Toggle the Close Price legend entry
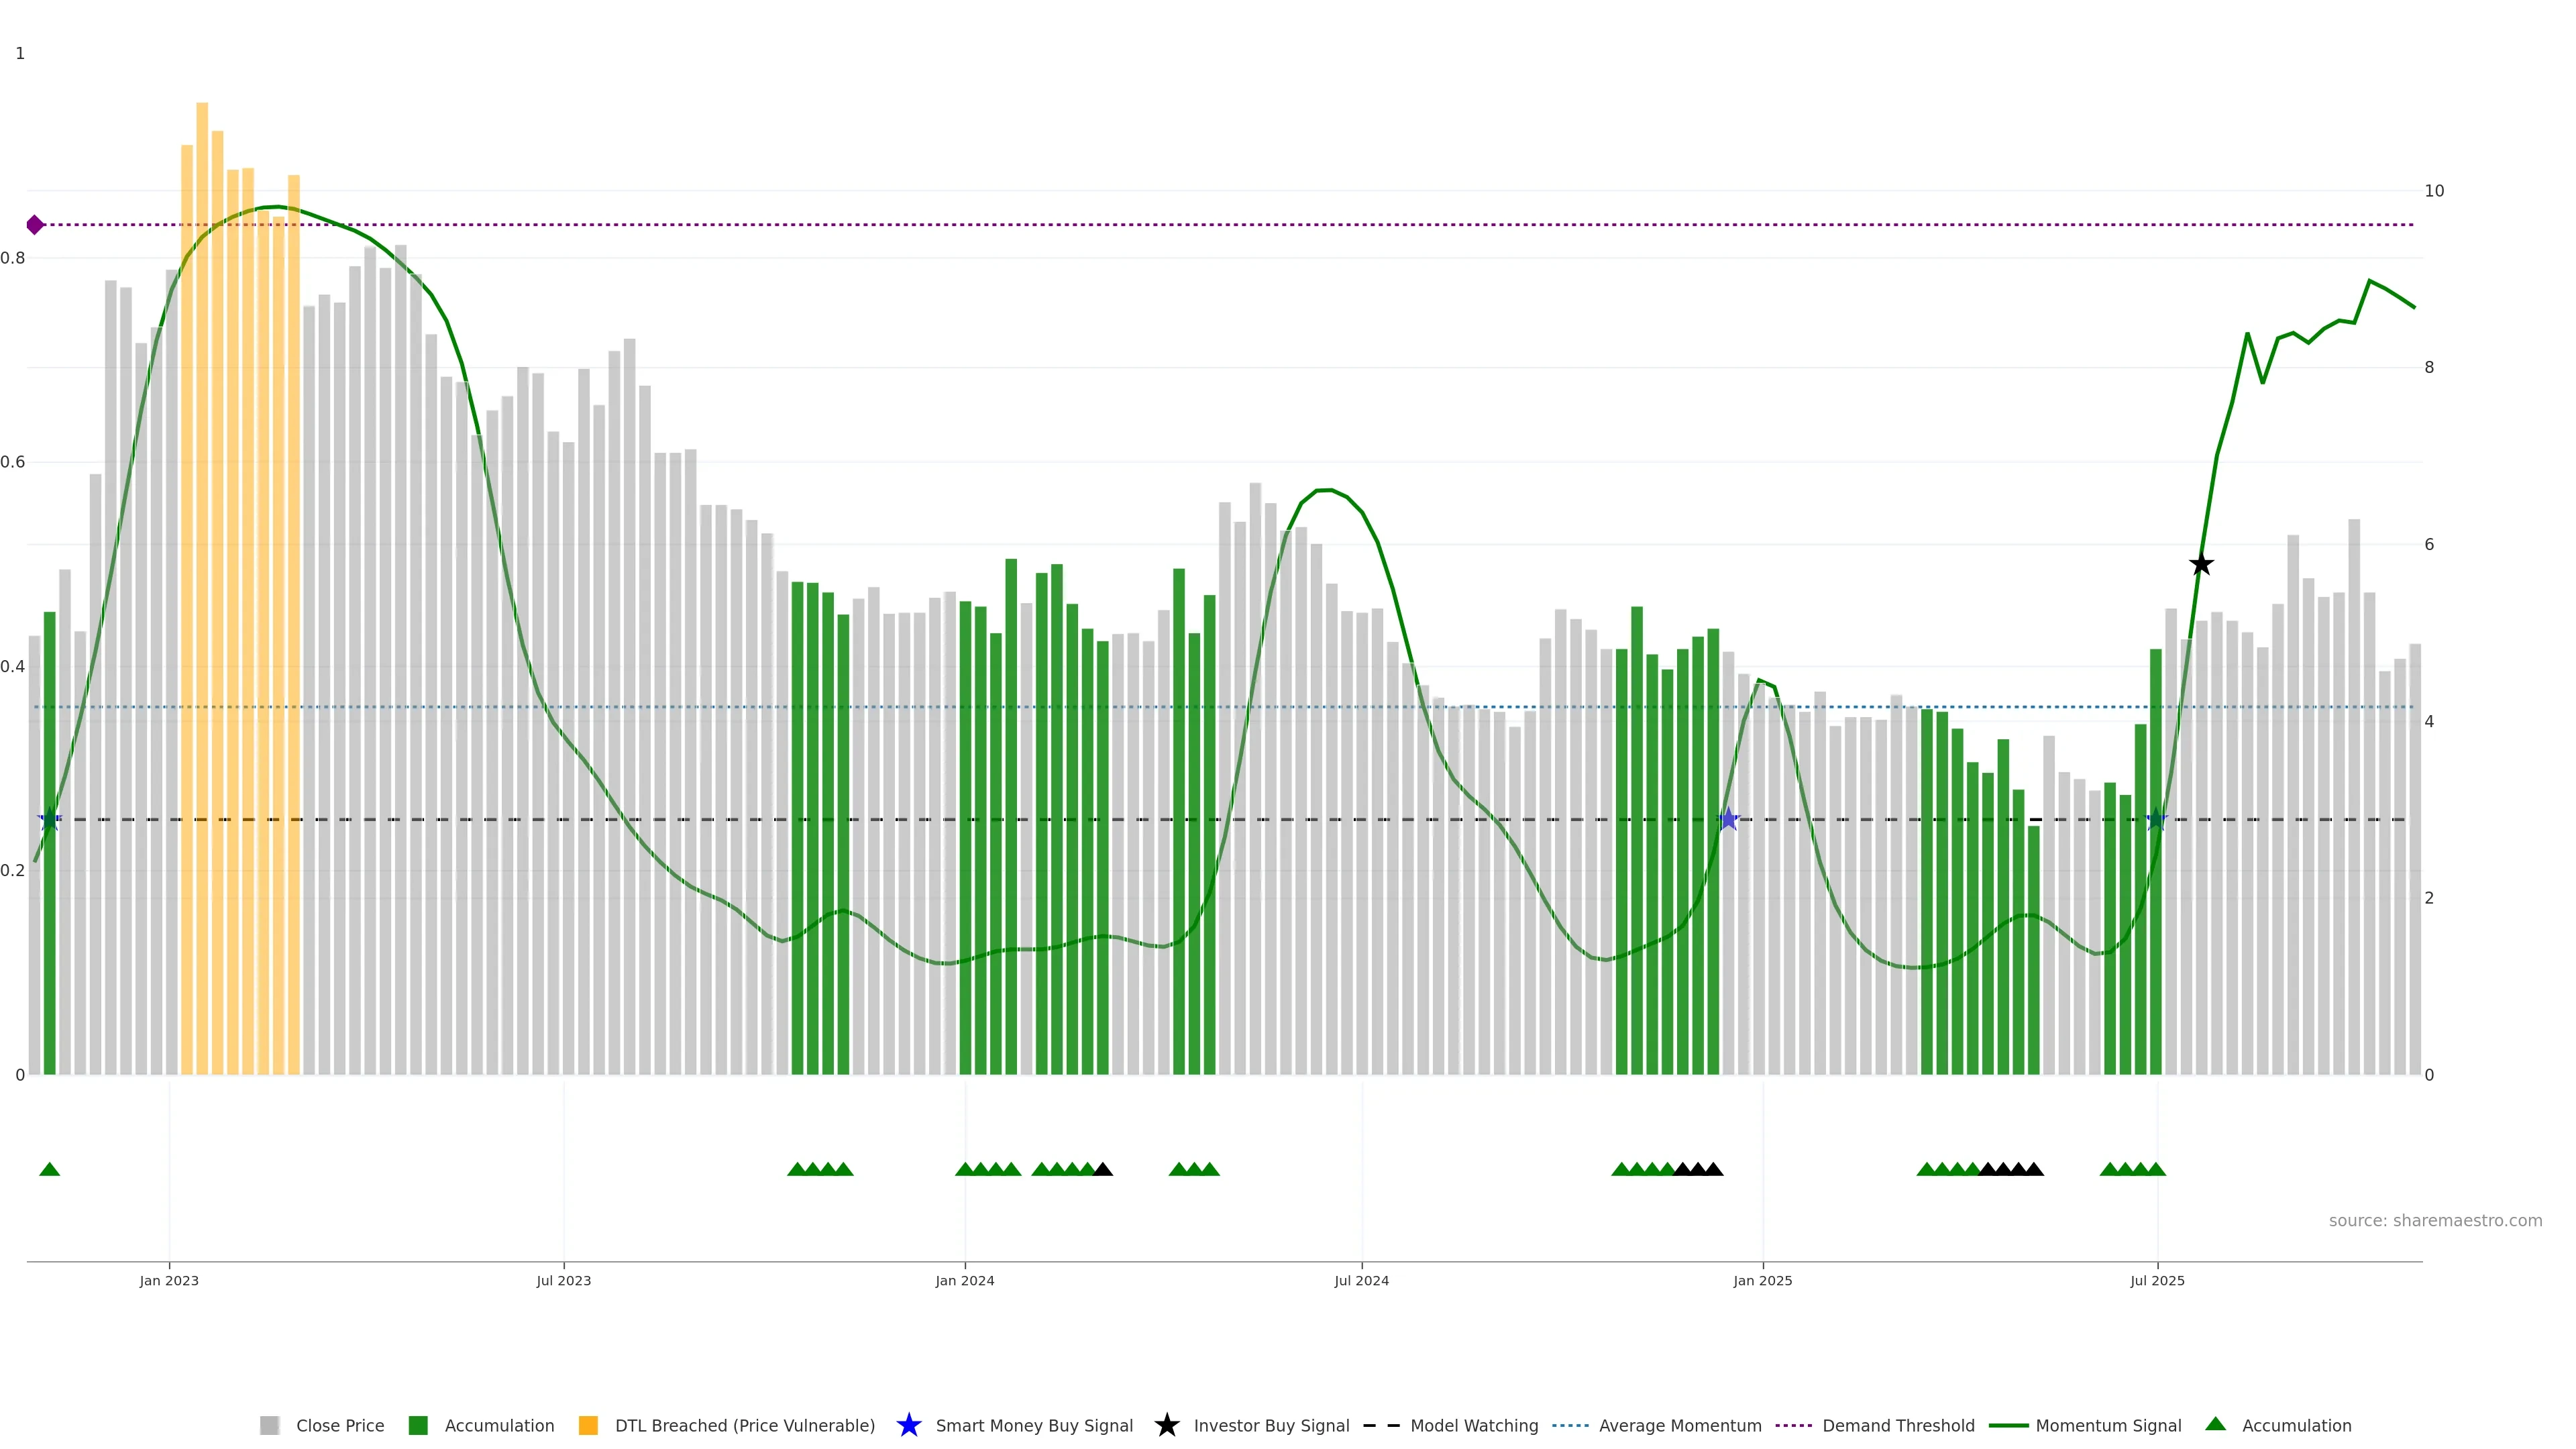Screen dimensions: 2576x1449 [x=340, y=1425]
